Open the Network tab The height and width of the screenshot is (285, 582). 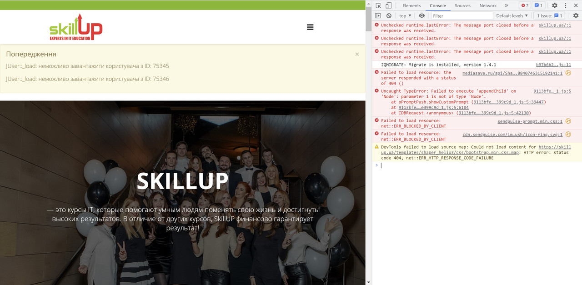tap(488, 5)
